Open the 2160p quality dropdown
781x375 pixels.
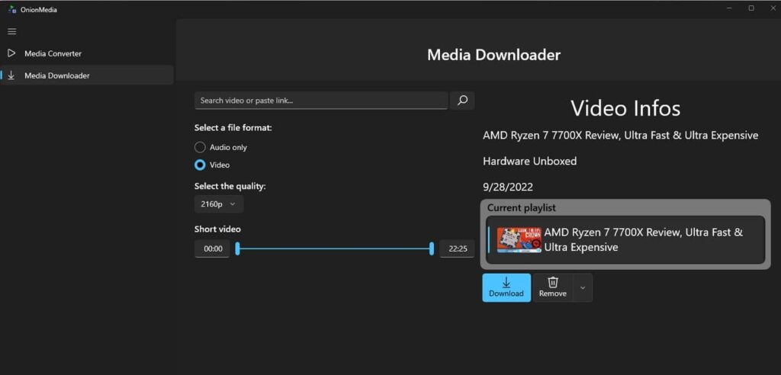[218, 204]
